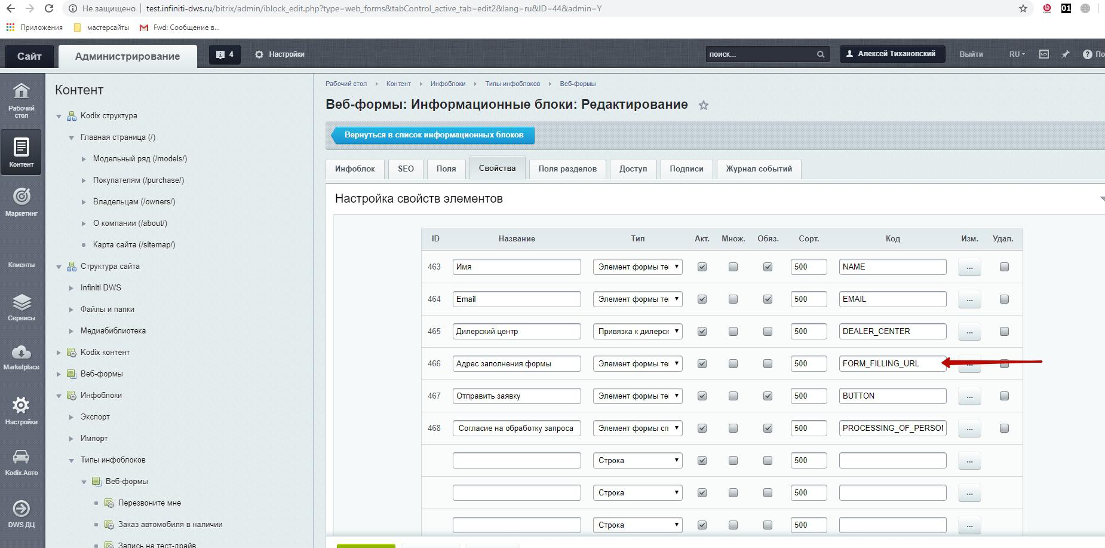Expand Модельный ряд (/models/) tree node
Viewport: 1105px width, 548px height.
84,159
